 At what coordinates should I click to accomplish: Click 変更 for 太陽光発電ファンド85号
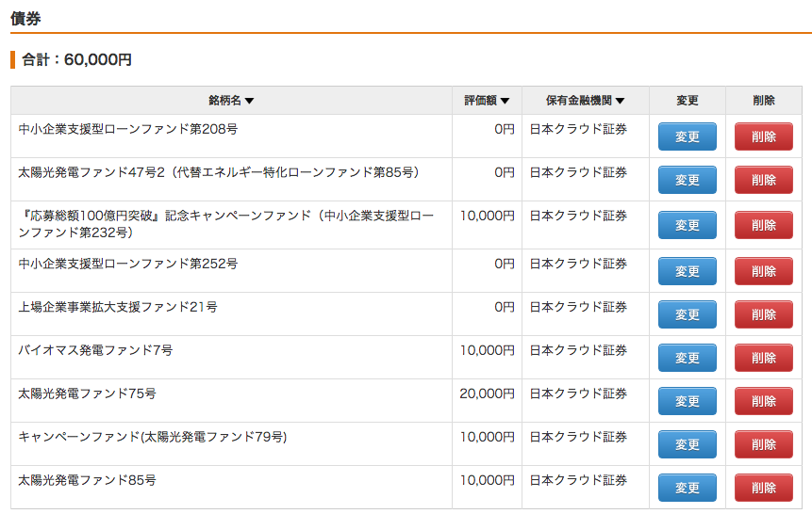[x=688, y=488]
